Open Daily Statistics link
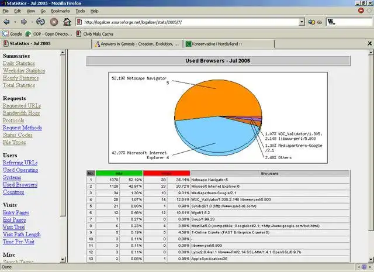 19,63
